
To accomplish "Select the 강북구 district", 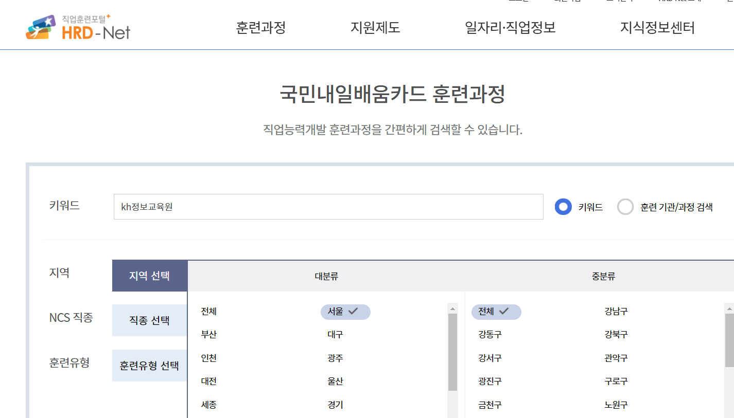I will click(x=616, y=335).
